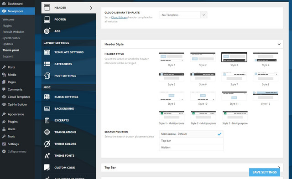This screenshot has height=179, width=292.
Task: Choose header Style 4 thumbnail
Action: 266,57
